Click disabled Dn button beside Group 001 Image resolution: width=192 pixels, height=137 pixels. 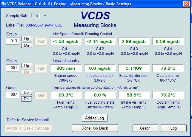pyautogui.click(x=27, y=72)
